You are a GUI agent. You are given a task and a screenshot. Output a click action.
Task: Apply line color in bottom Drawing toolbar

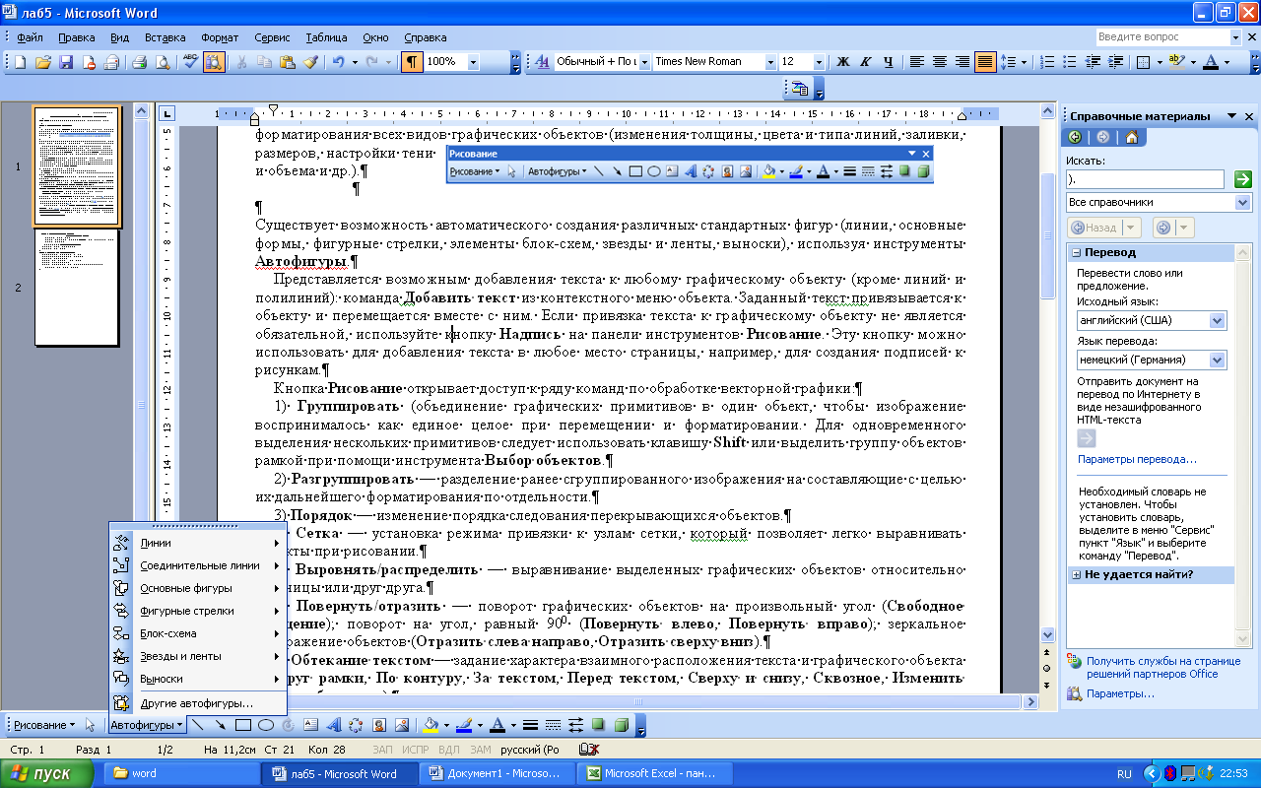click(x=462, y=725)
